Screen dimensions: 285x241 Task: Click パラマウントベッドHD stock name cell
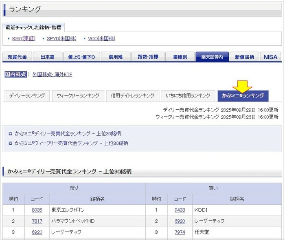tap(97, 221)
